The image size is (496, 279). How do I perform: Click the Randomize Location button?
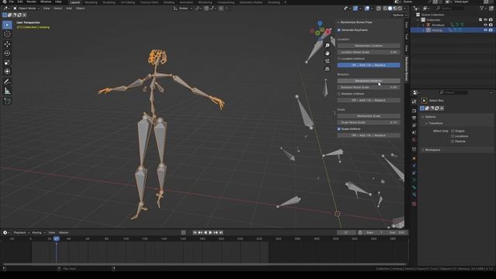click(x=369, y=46)
